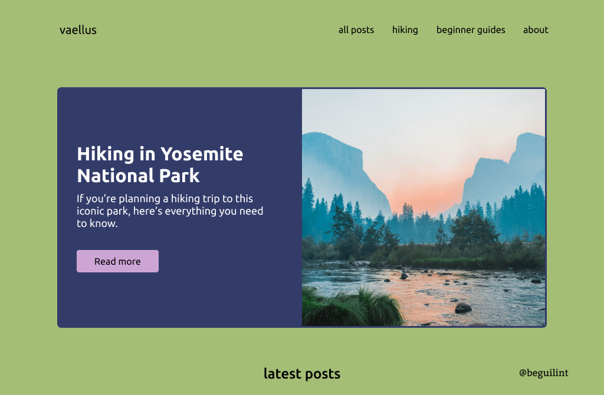
Task: Open the @beguilint credit handle
Action: pyautogui.click(x=543, y=373)
